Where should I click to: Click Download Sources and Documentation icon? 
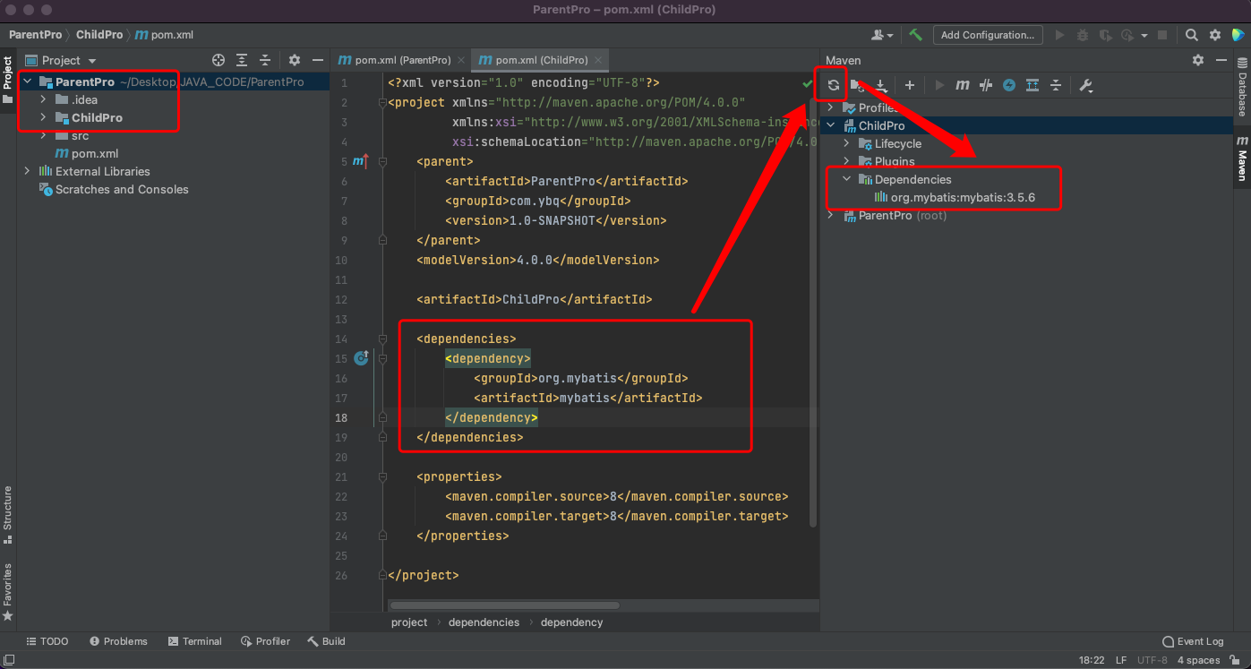pos(881,85)
